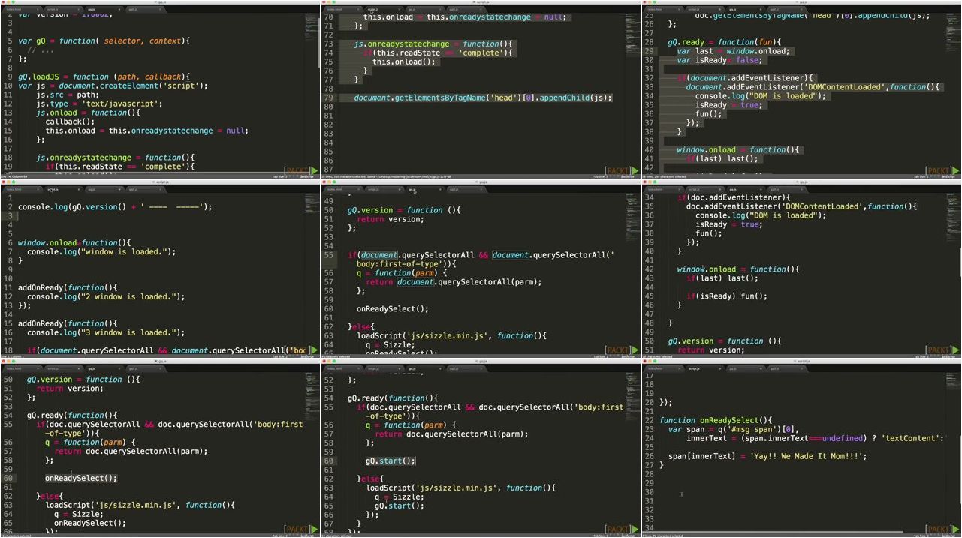Click line 'var isReady= false;'
Image resolution: width=962 pixels, height=538 pixels.
[719, 60]
